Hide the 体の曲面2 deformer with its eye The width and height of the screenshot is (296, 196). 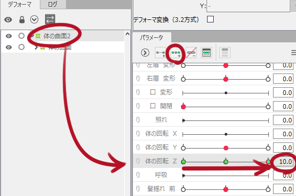(x=9, y=36)
